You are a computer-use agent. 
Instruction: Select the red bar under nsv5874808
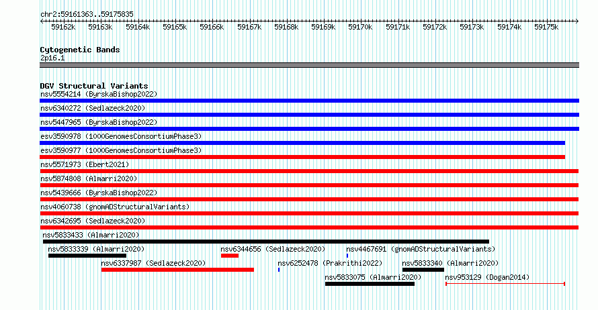point(309,185)
